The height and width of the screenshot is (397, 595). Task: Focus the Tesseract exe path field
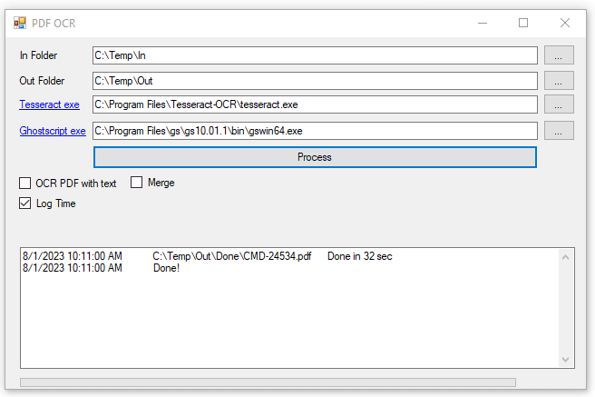(315, 105)
